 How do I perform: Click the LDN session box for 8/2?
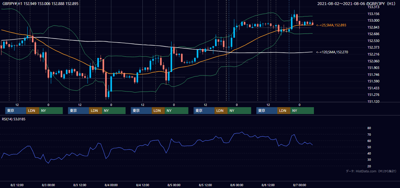point(33,111)
